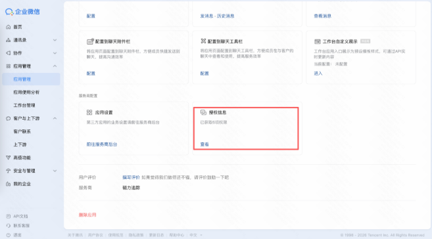Click the 磁力追踪 service provider name
Image resolution: width=432 pixels, height=239 pixels.
[x=131, y=188]
